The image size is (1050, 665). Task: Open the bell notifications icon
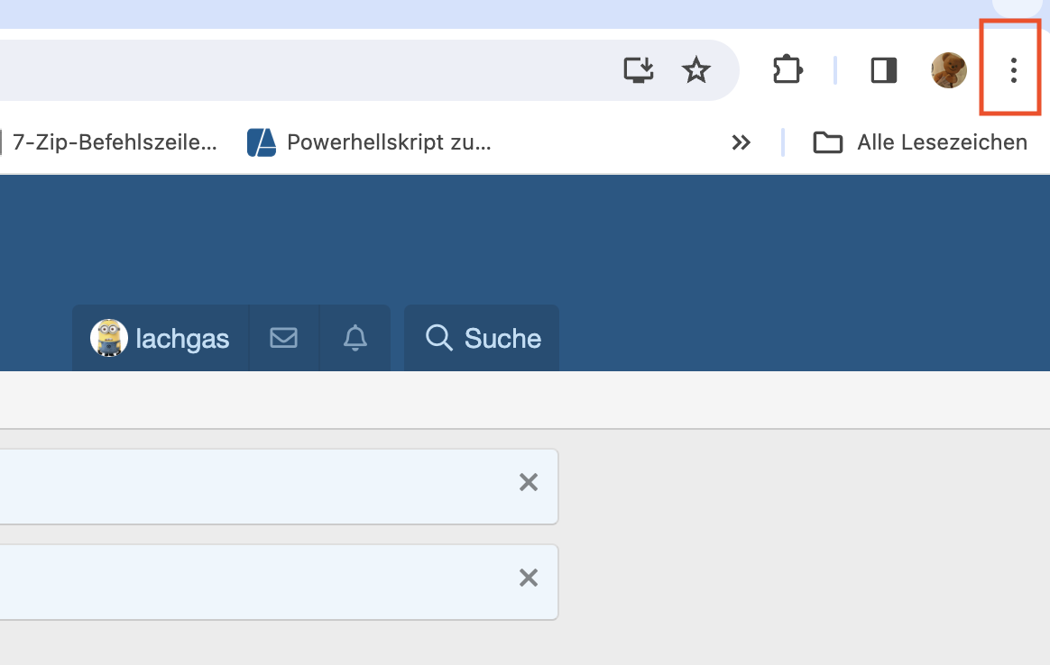pos(355,338)
